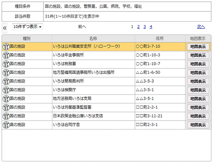The width and height of the screenshot is (213, 163).
Task: Show map for 地方法務局いろは支局
Action: (198, 99)
